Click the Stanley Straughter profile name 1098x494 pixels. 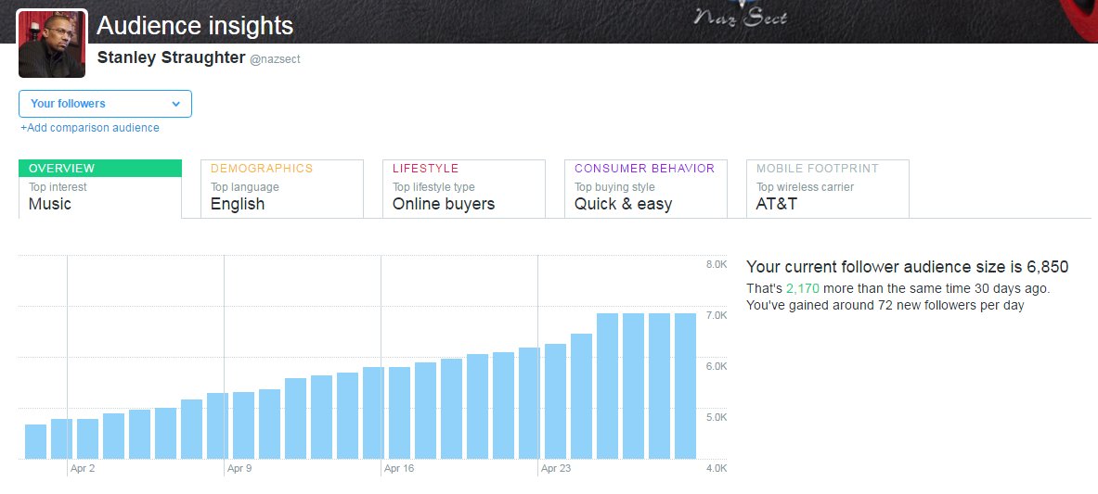coord(171,58)
